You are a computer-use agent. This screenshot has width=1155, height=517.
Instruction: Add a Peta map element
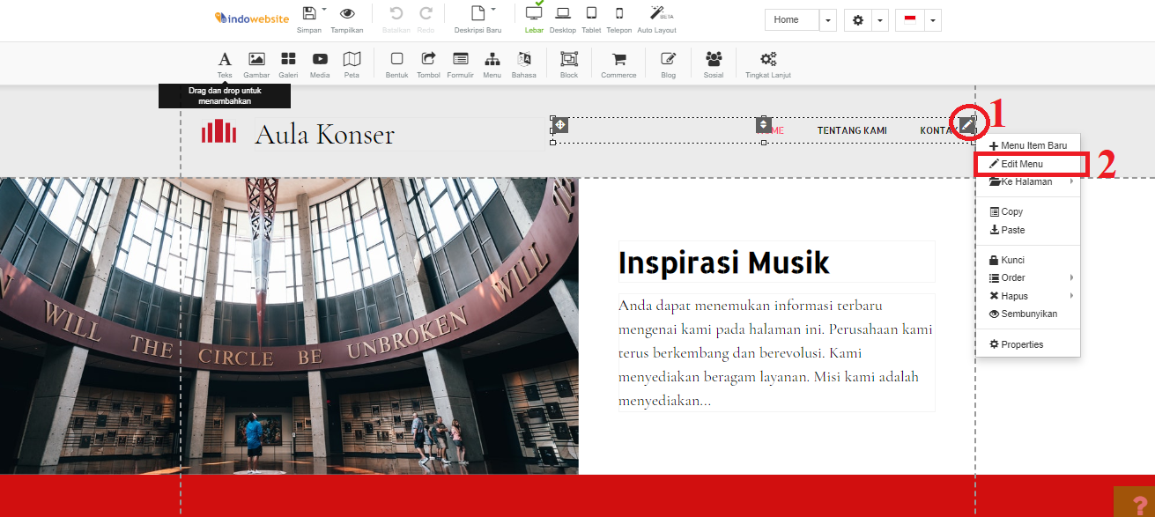352,62
